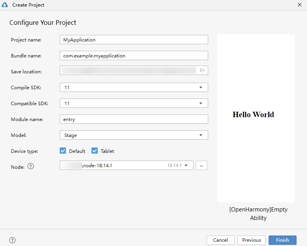The width and height of the screenshot is (307, 246).
Task: Click the DevEco Studio logo icon
Action: (x=5, y=5)
